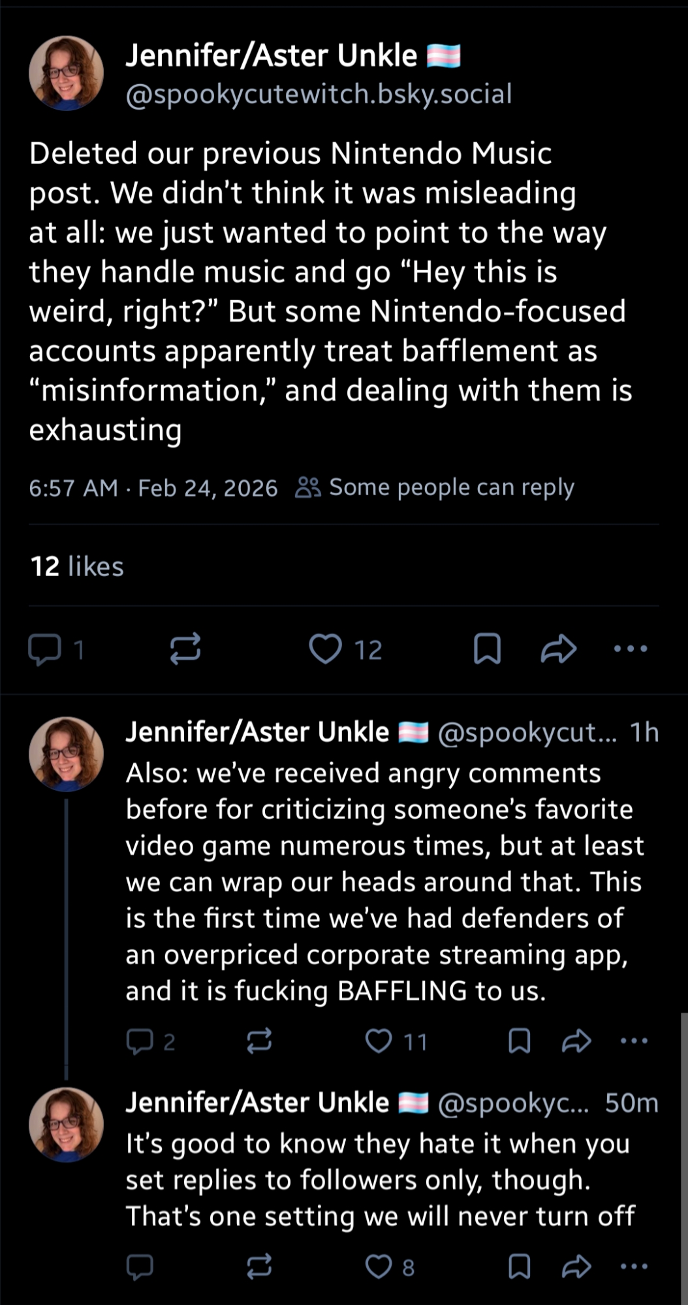
Task: Like the reply with 11 likes
Action: point(379,1041)
